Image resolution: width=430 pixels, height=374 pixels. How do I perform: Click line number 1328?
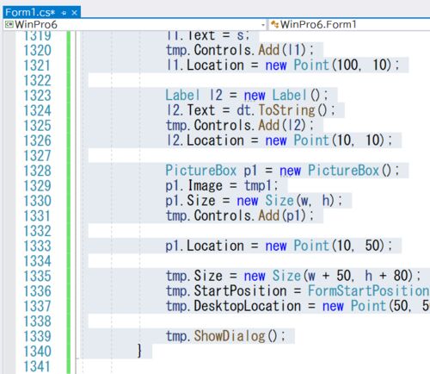click(x=37, y=171)
